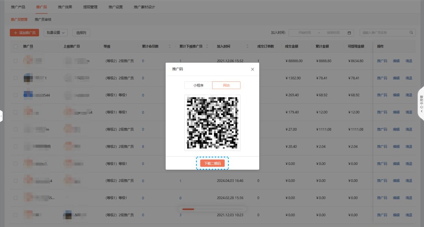
Task: Check the row with ¥88888.00 成交金额
Action: point(15,61)
